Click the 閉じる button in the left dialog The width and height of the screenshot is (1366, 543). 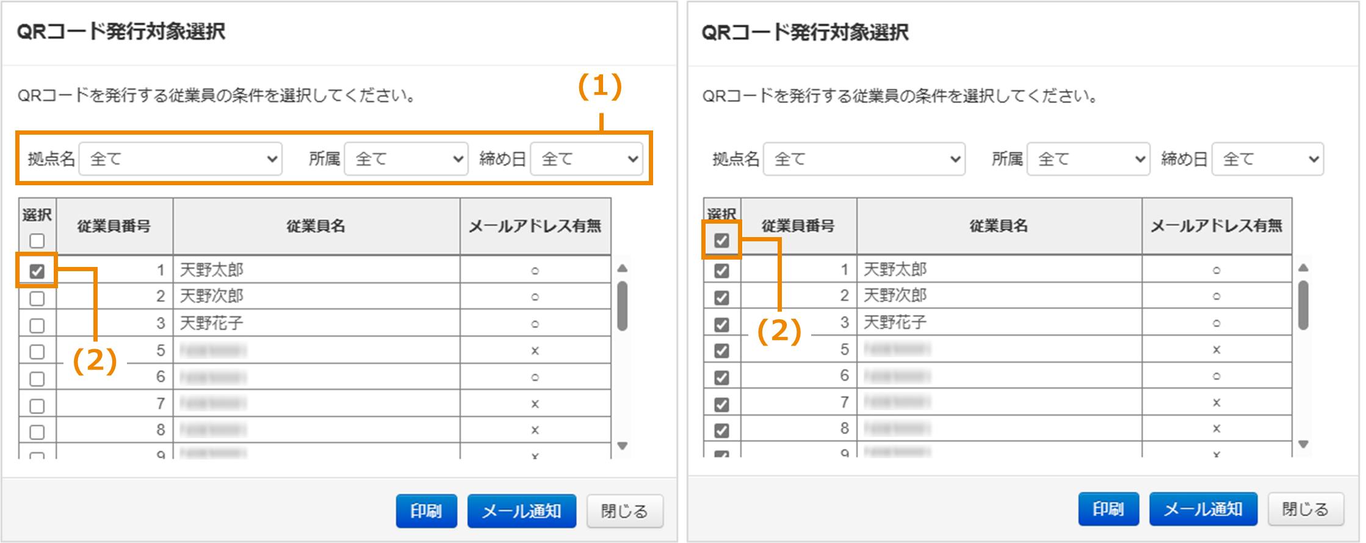[x=624, y=511]
